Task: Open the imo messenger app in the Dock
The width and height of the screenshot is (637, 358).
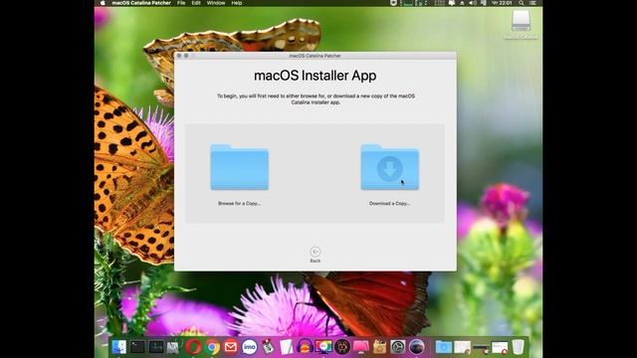Action: pyautogui.click(x=249, y=347)
